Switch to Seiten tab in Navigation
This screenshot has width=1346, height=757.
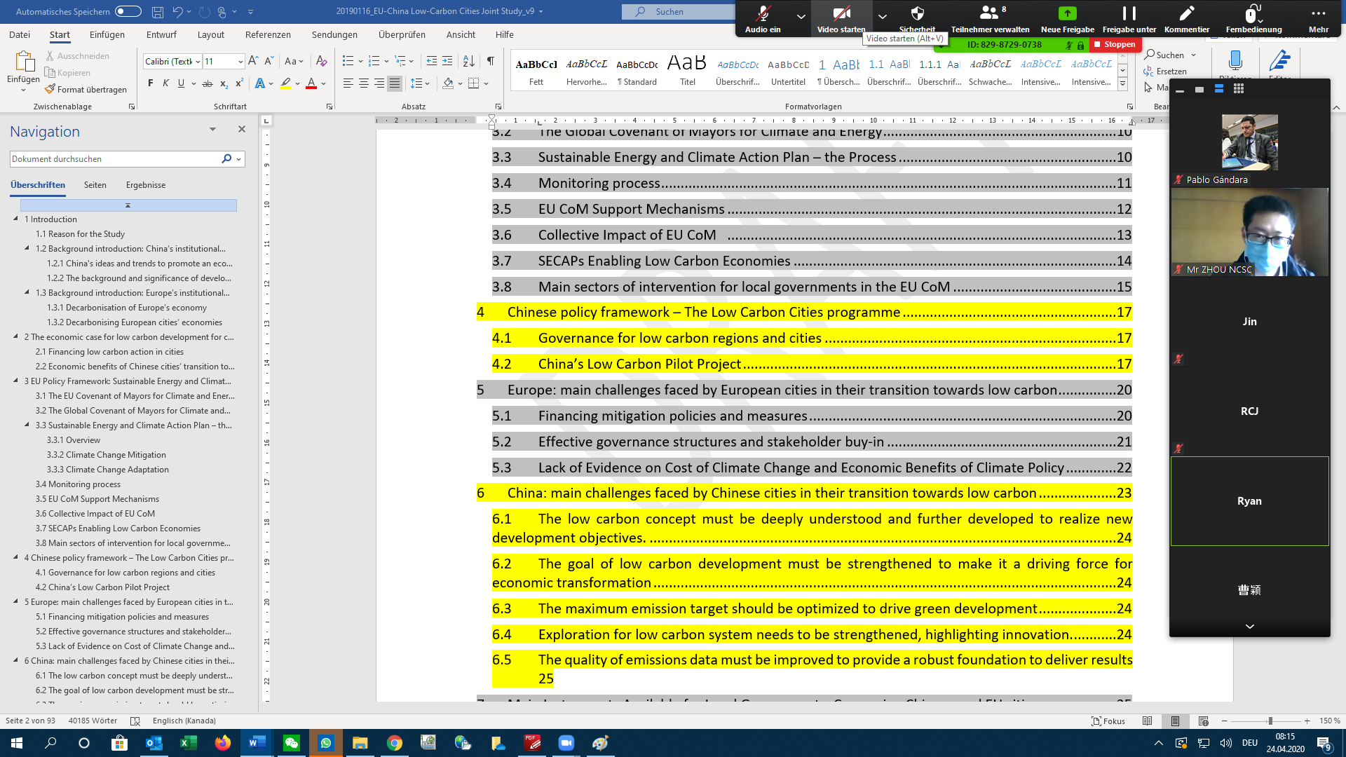click(x=95, y=185)
